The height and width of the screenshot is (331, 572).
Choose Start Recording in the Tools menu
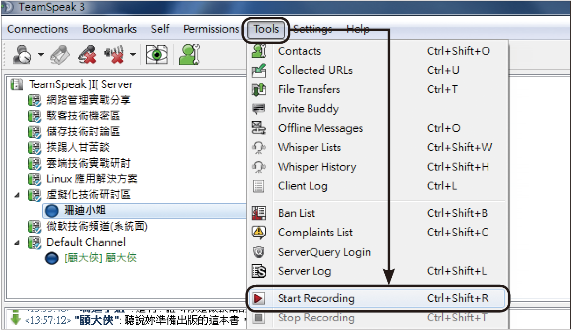[x=378, y=298]
